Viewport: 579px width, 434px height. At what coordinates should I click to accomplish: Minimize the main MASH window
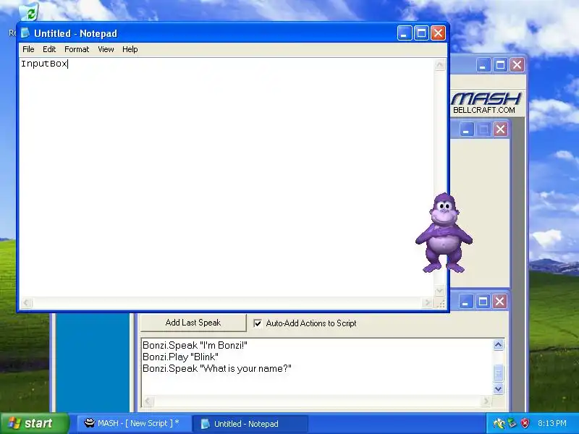tap(483, 65)
